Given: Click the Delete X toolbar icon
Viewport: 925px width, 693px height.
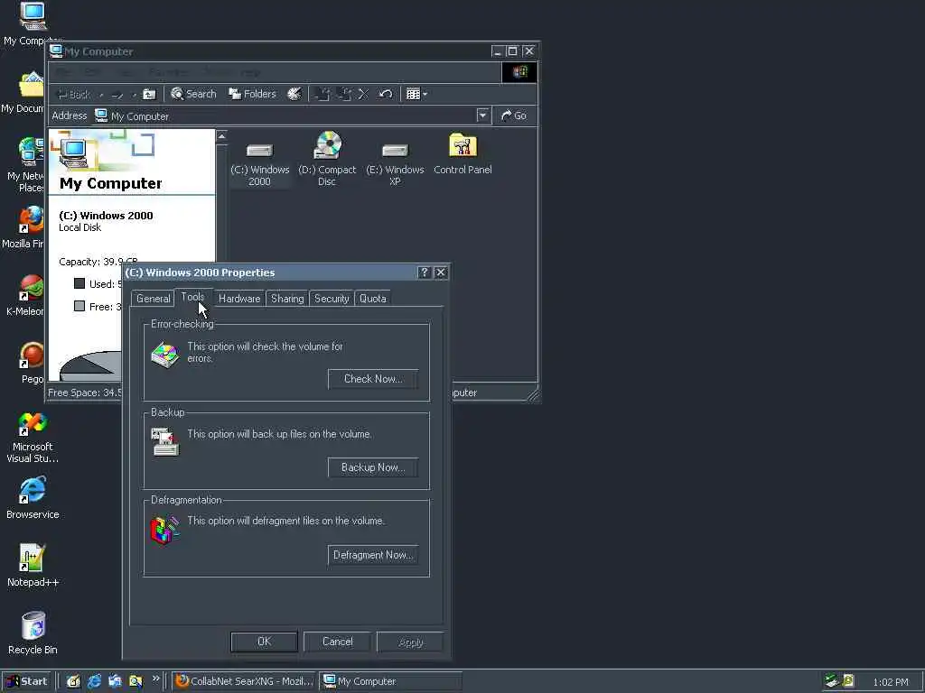Looking at the screenshot, I should (363, 94).
